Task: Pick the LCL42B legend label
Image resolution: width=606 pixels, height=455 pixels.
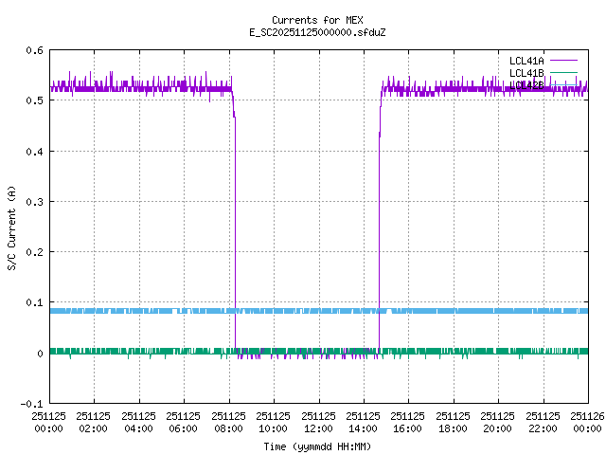Action: click(526, 85)
